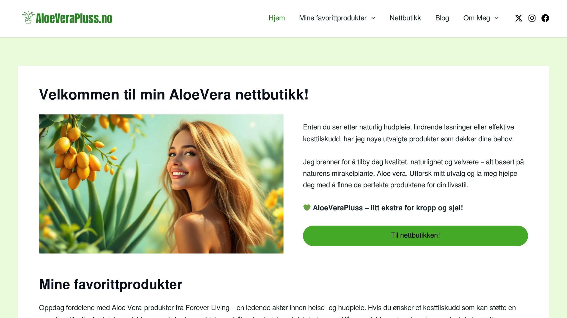The height and width of the screenshot is (318, 567).
Task: Click the hero image of smiling woman
Action: coord(161,184)
